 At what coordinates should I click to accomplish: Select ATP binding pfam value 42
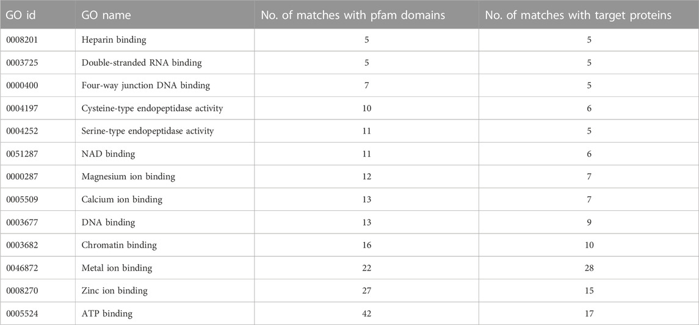(366, 313)
